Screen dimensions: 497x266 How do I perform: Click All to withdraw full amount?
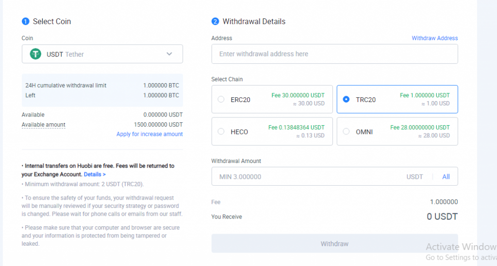pos(446,177)
